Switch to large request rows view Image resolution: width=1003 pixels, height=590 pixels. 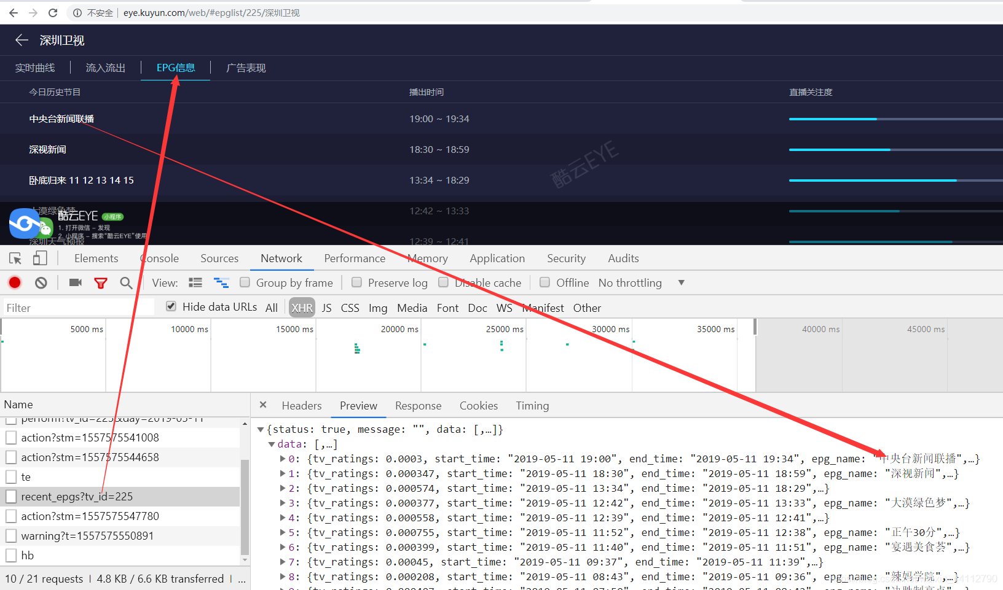pyautogui.click(x=195, y=282)
